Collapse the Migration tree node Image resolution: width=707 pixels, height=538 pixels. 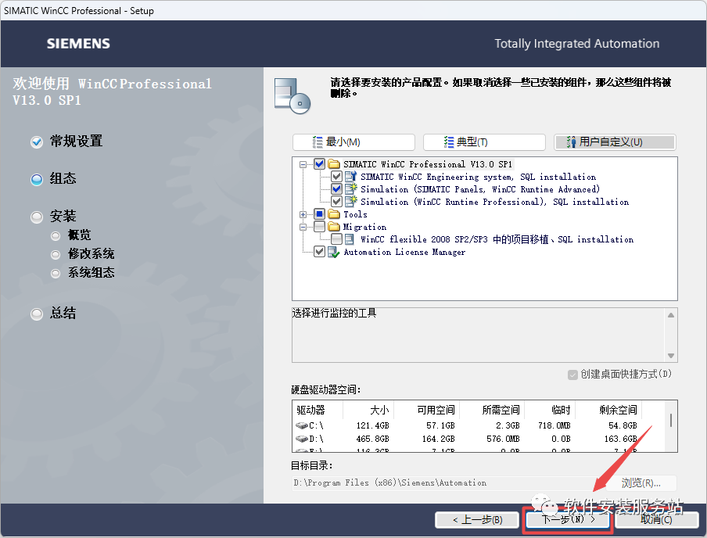303,227
